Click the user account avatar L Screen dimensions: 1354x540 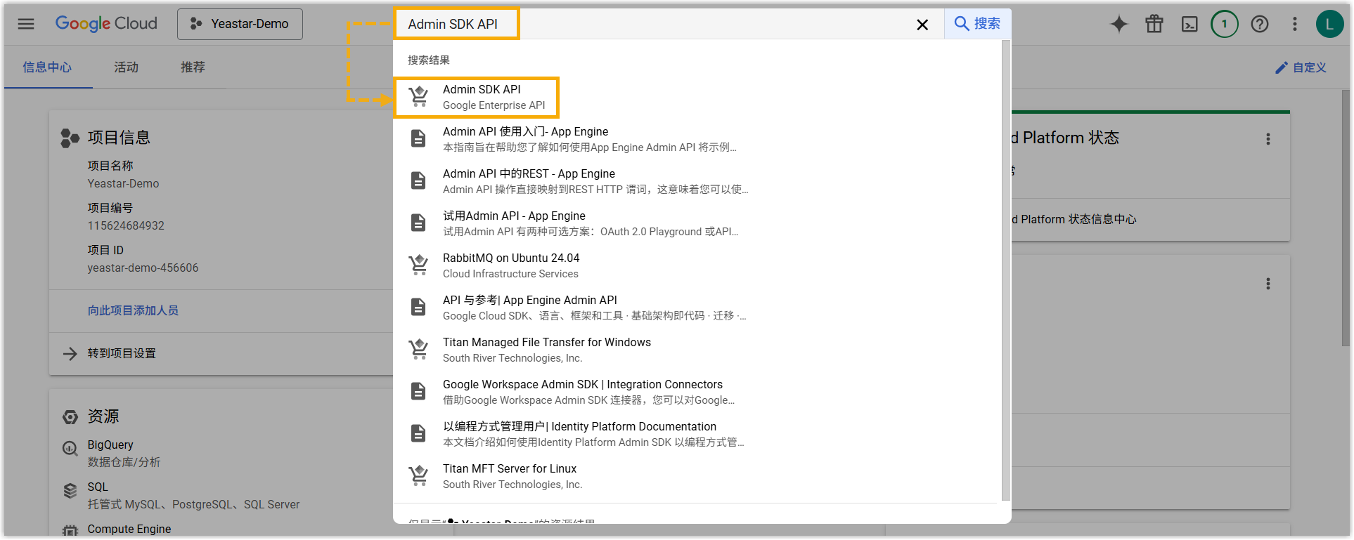[x=1329, y=24]
